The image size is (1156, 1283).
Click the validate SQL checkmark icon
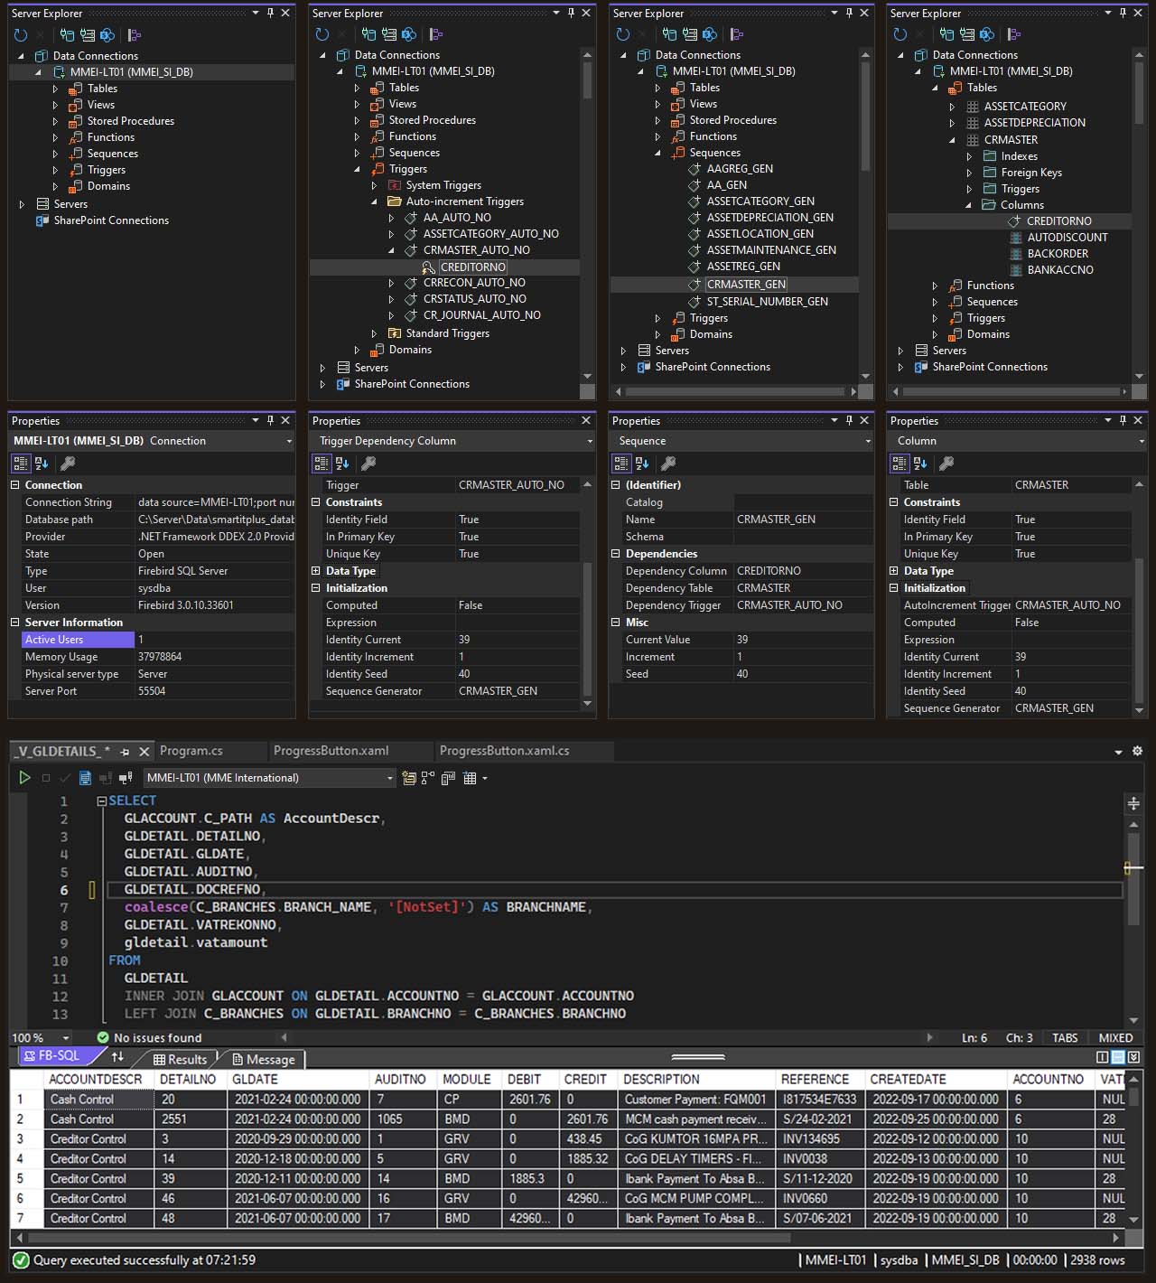point(65,777)
